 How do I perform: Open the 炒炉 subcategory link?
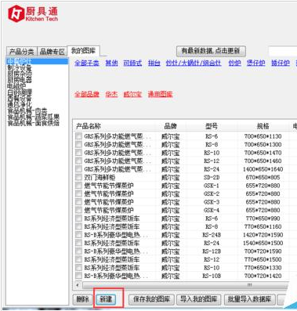point(234,63)
